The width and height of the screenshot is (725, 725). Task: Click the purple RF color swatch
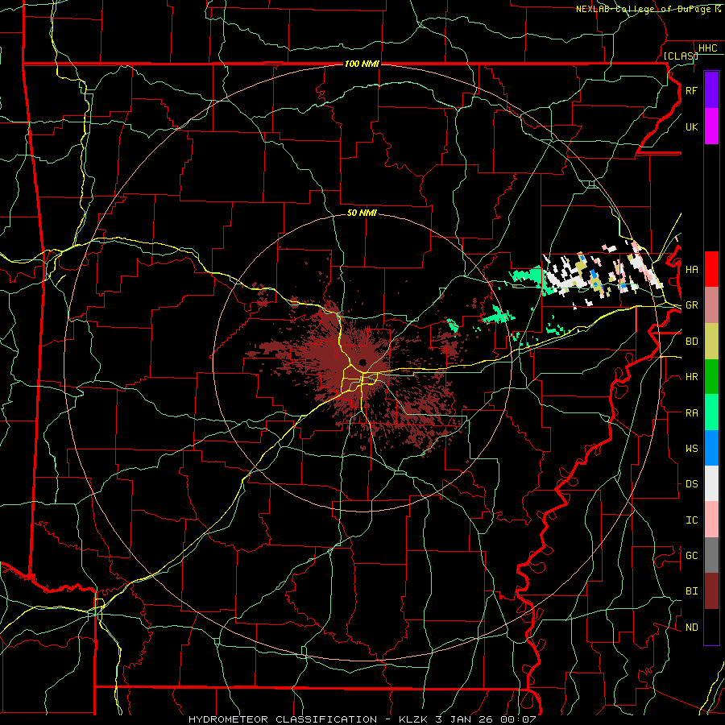(x=711, y=90)
